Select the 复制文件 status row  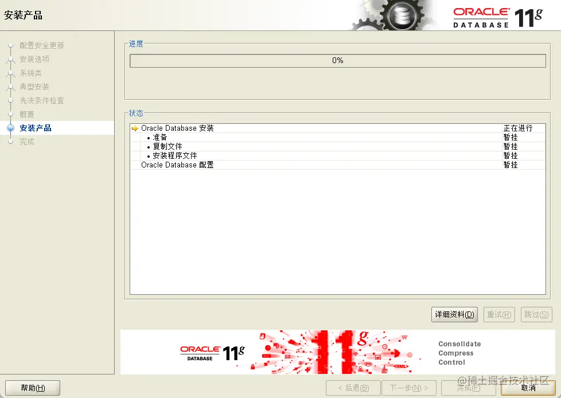[338, 147]
